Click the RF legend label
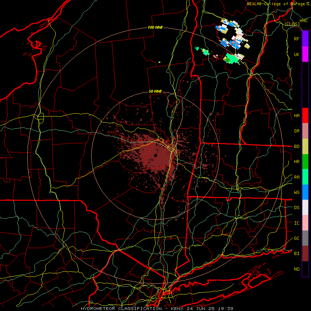This screenshot has width=311, height=311. 296,39
